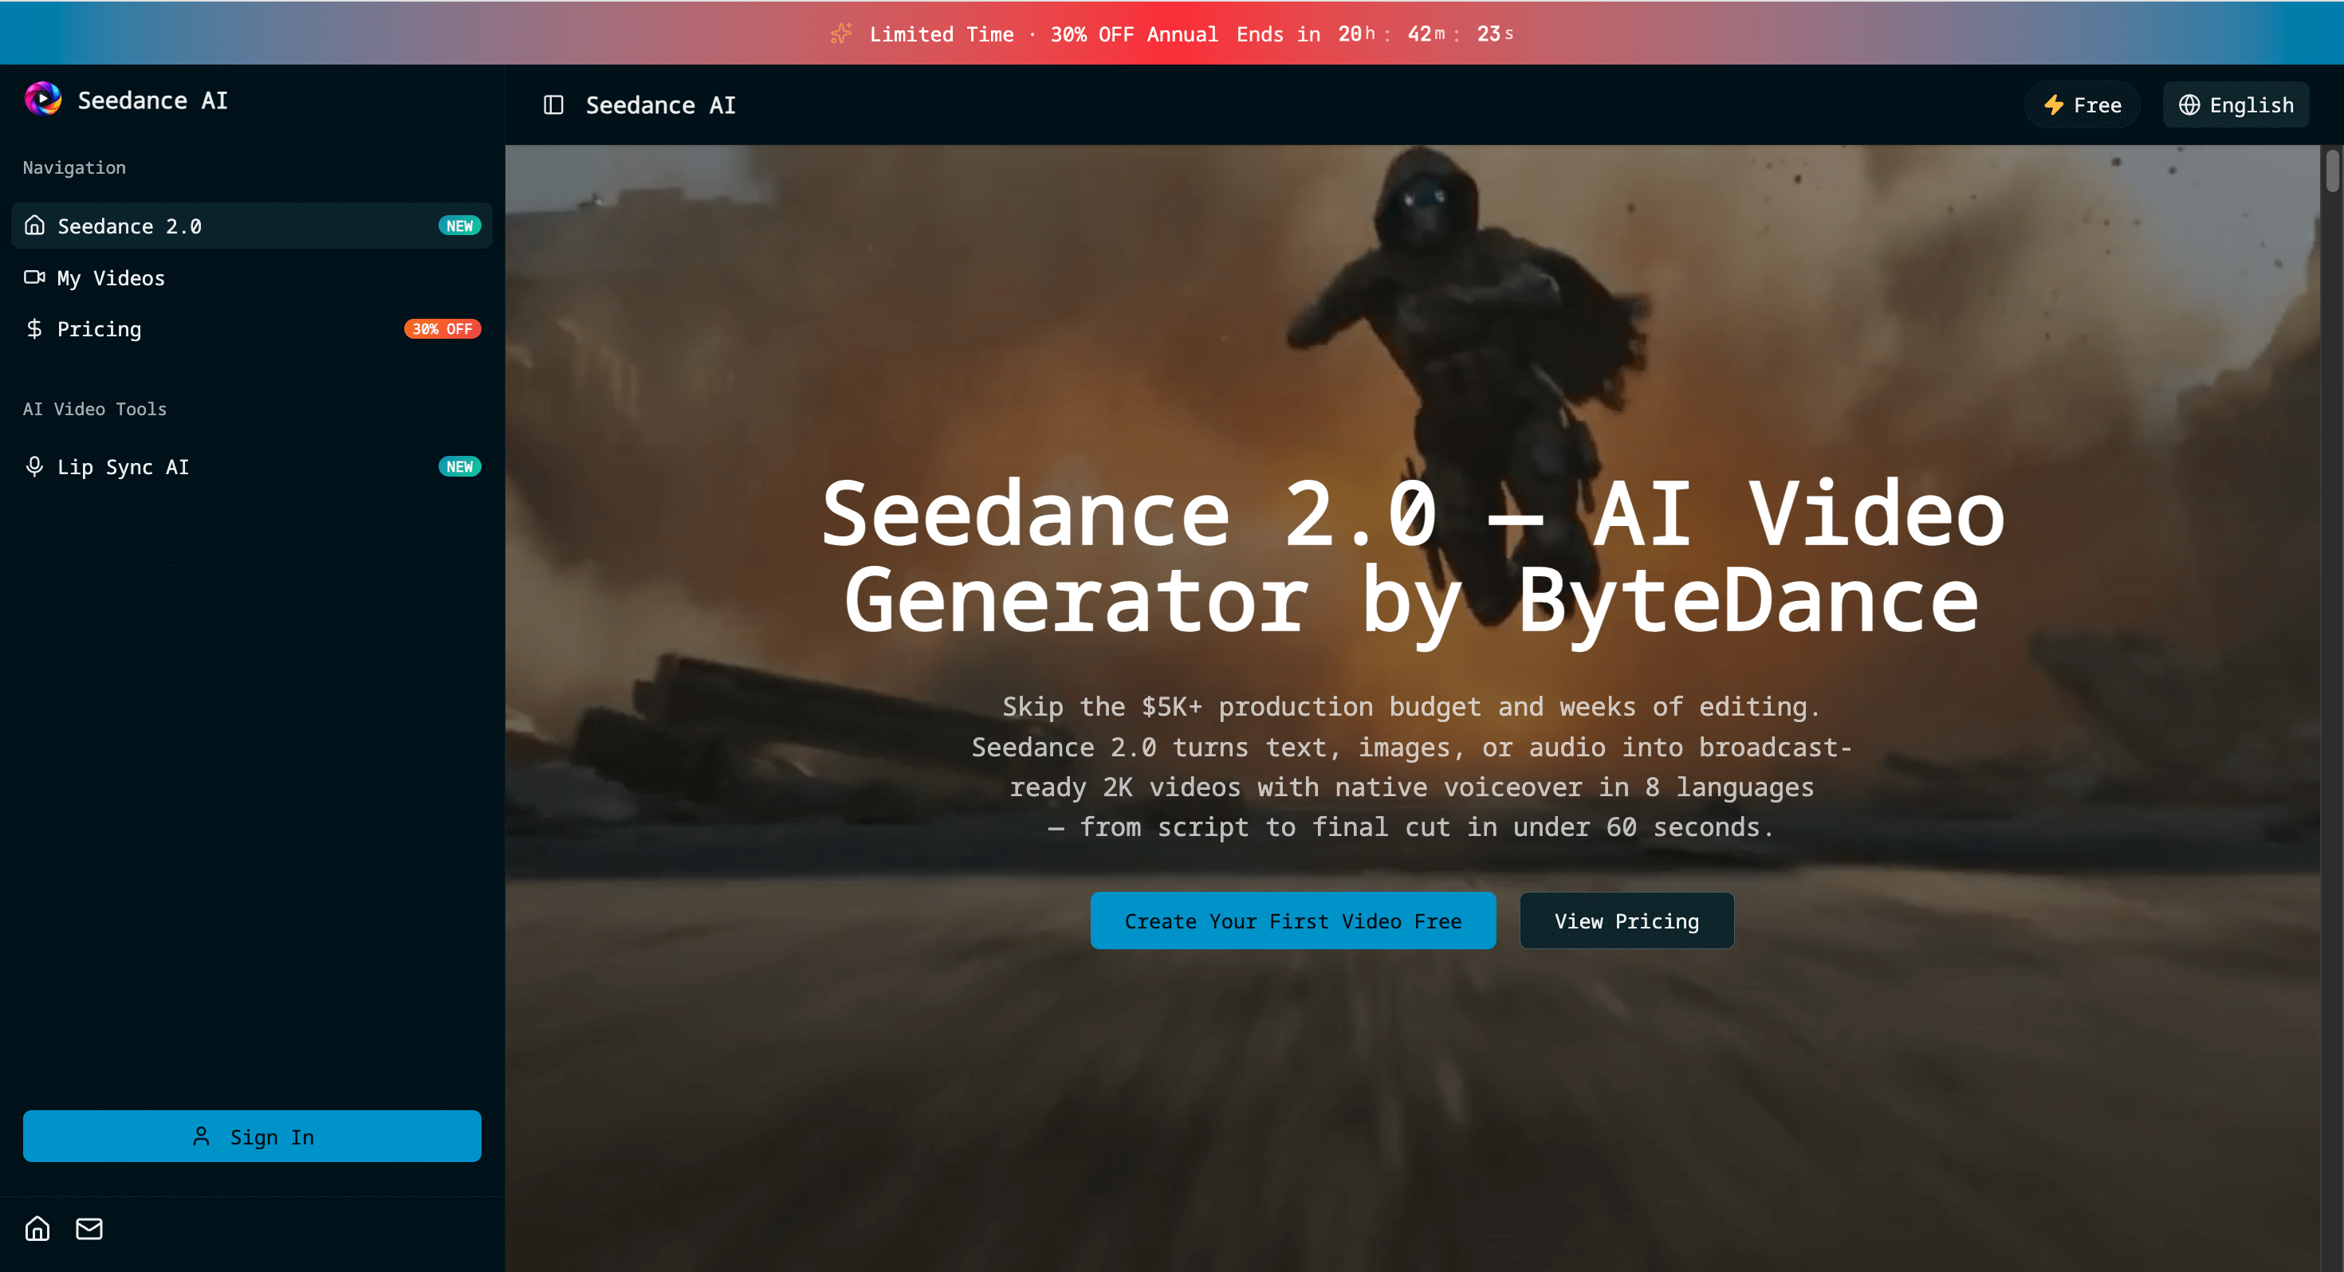The image size is (2344, 1272).
Task: Click the globe icon next to English
Action: (2189, 104)
